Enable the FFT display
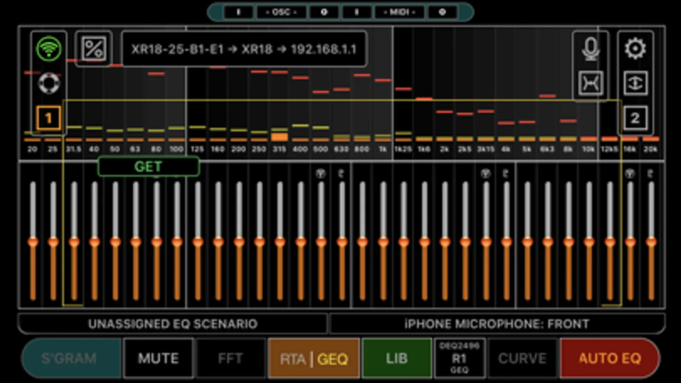 click(x=230, y=358)
